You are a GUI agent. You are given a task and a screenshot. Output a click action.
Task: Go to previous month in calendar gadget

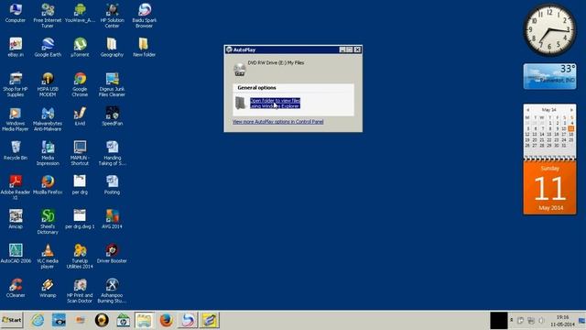coord(527,110)
